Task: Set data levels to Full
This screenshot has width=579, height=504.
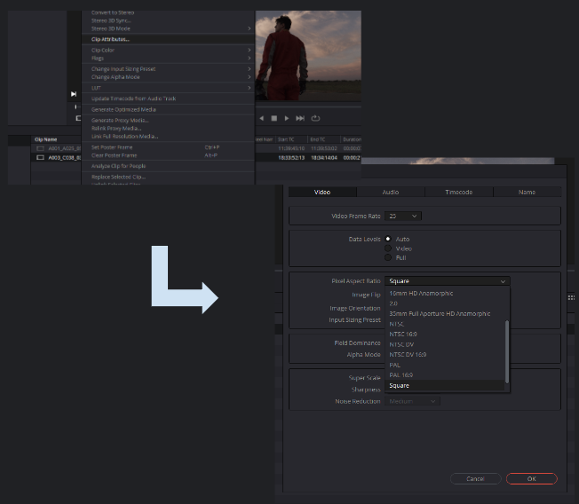Action: [x=388, y=257]
